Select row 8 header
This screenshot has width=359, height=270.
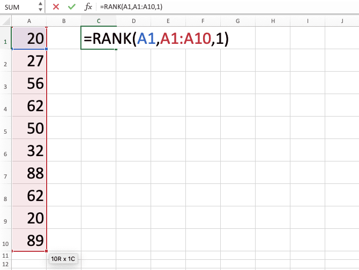5,195
